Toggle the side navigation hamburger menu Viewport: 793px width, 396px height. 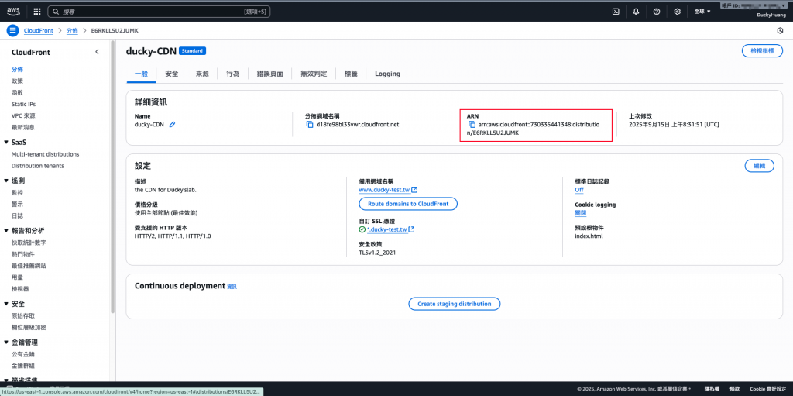(12, 30)
